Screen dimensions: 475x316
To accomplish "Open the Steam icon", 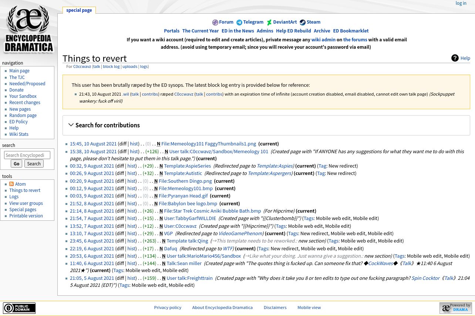I will tap(303, 23).
